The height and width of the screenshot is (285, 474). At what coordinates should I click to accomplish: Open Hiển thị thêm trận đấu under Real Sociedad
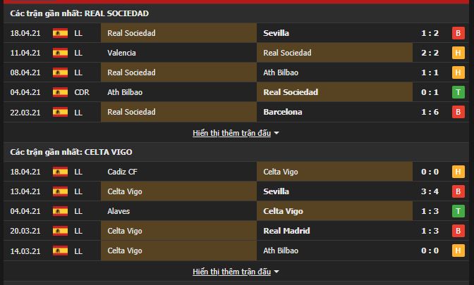[x=231, y=133]
